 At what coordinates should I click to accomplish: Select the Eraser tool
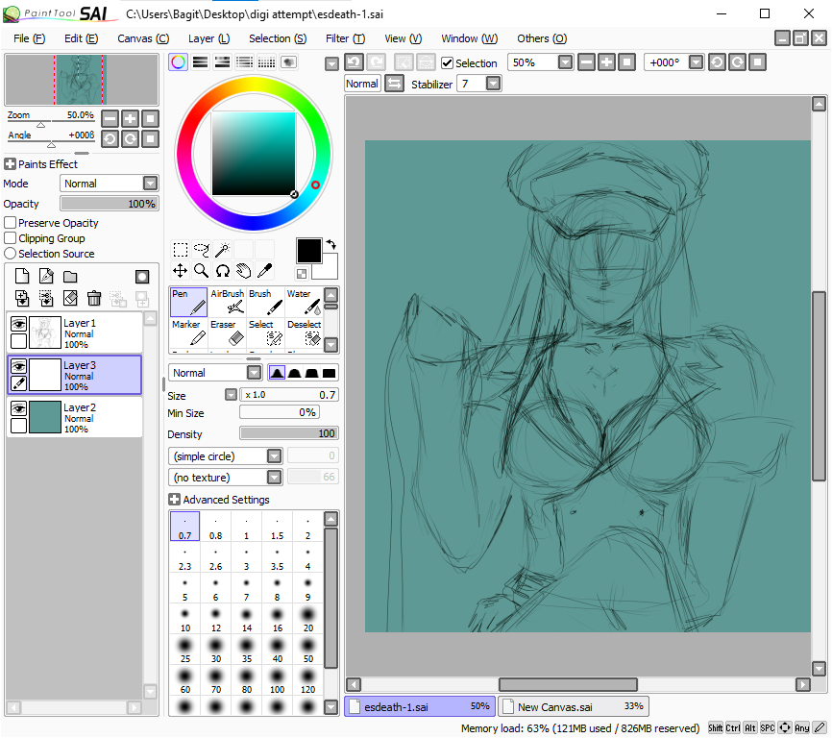[227, 332]
